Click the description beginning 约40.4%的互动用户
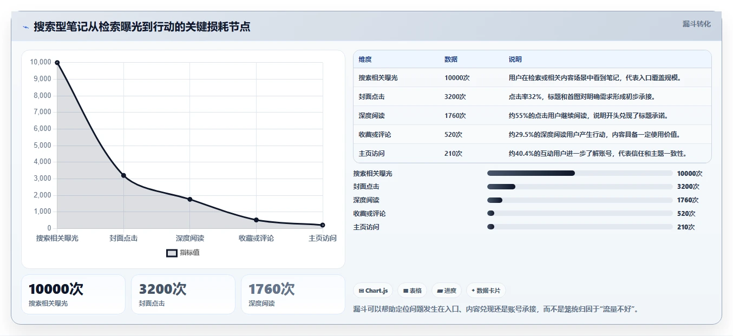 [x=598, y=154]
